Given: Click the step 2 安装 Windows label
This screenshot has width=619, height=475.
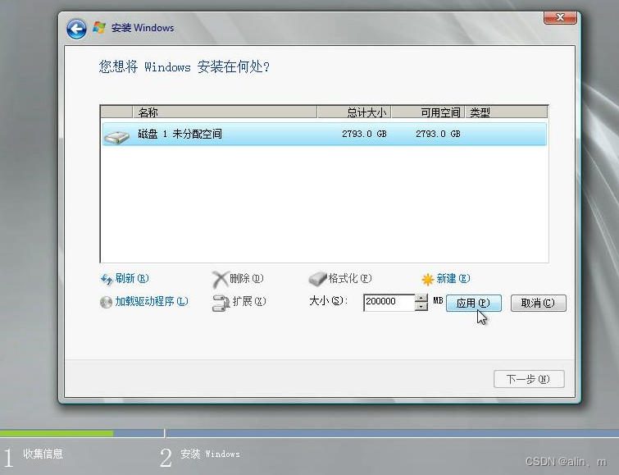Looking at the screenshot, I should click(210, 454).
